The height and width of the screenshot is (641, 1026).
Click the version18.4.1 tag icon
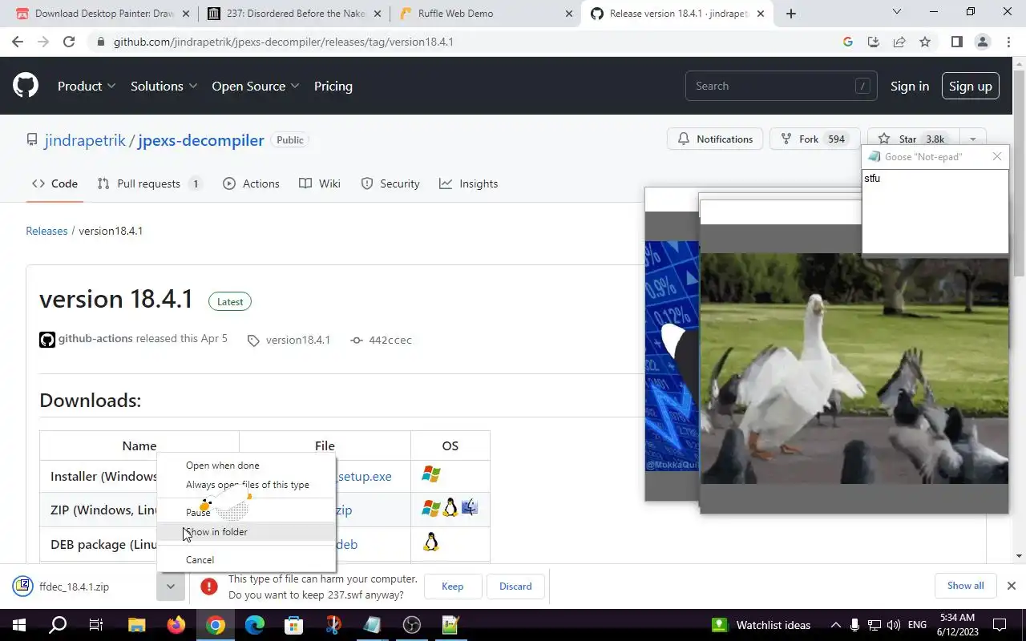[x=253, y=341]
